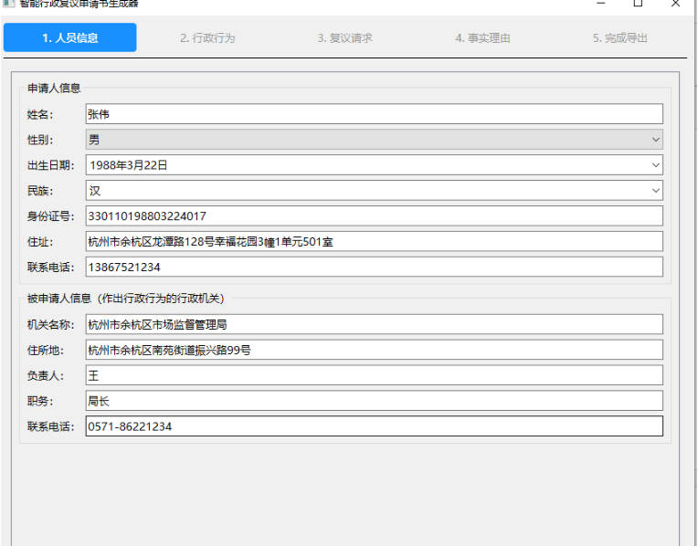698x546 pixels.
Task: Minimize the application window
Action: coord(600,4)
